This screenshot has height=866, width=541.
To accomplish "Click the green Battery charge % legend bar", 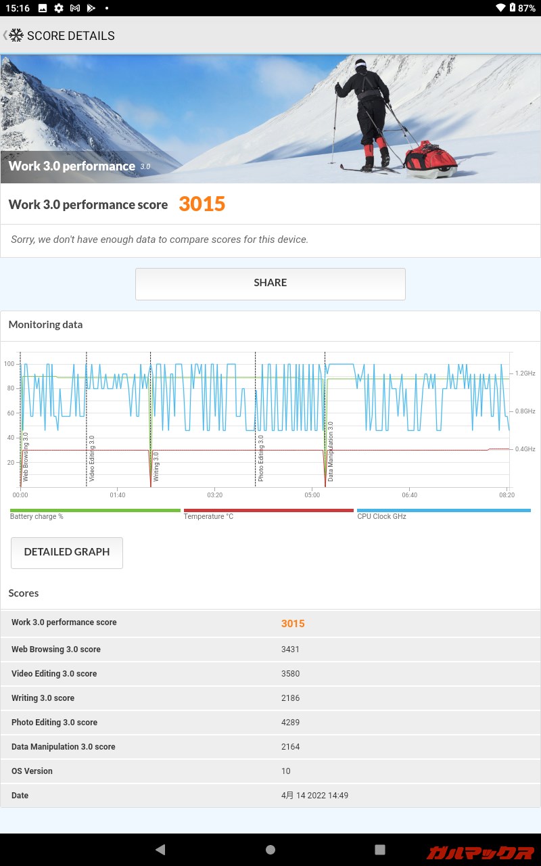I will pyautogui.click(x=95, y=511).
